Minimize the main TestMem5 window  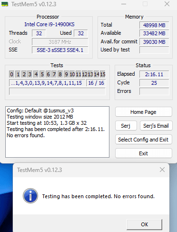pos(124,4)
